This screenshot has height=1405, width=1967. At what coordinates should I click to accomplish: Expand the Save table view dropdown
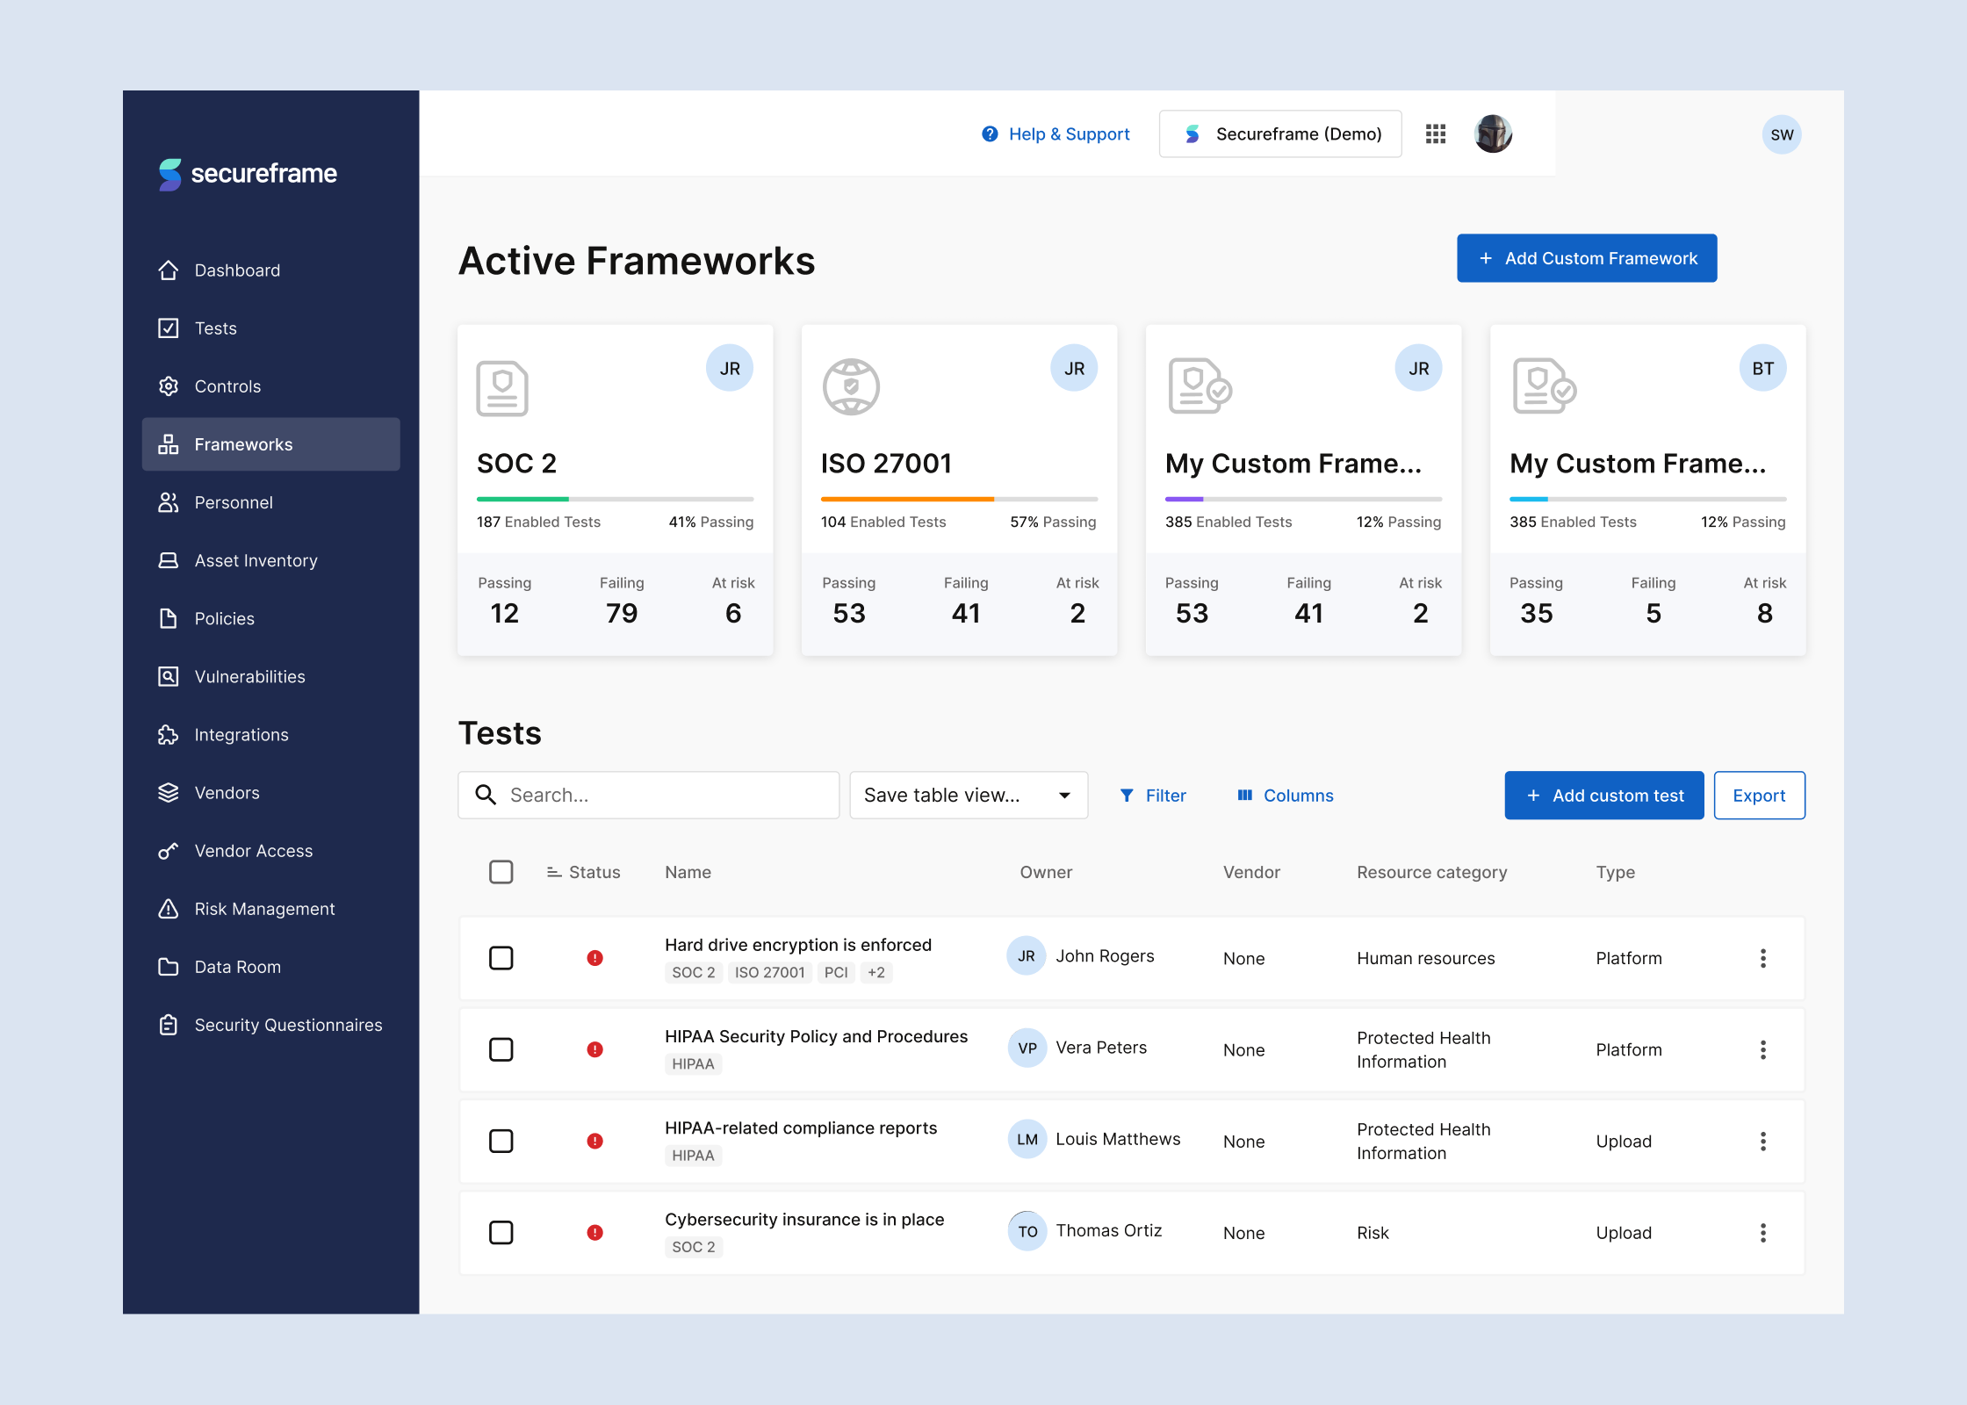pos(968,796)
